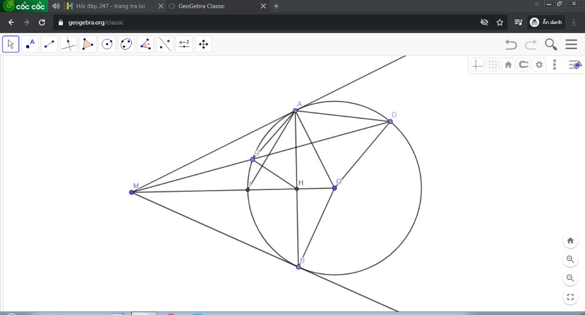Click point D on the circle

tap(390, 122)
